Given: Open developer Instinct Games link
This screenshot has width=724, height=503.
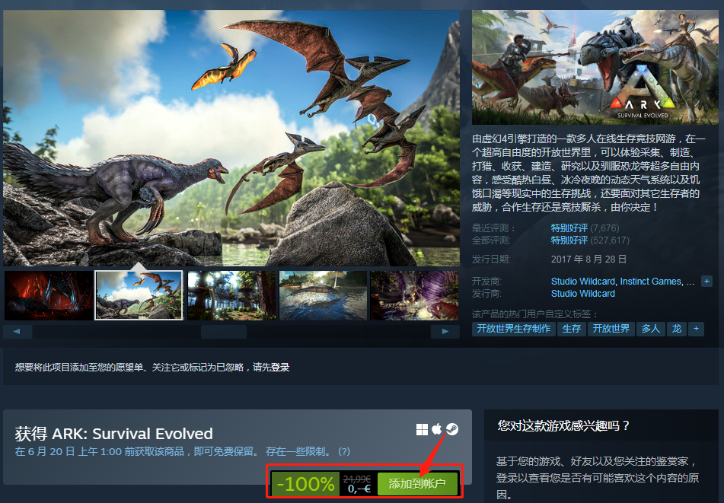Looking at the screenshot, I should click(x=651, y=281).
